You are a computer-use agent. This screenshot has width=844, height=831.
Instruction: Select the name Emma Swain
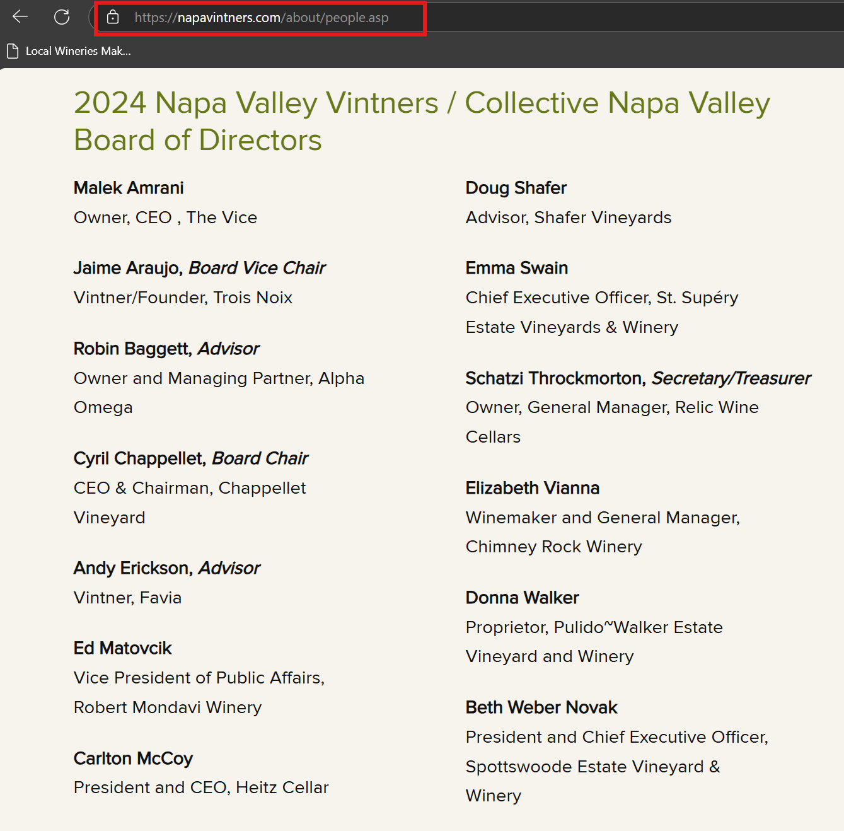tap(517, 268)
